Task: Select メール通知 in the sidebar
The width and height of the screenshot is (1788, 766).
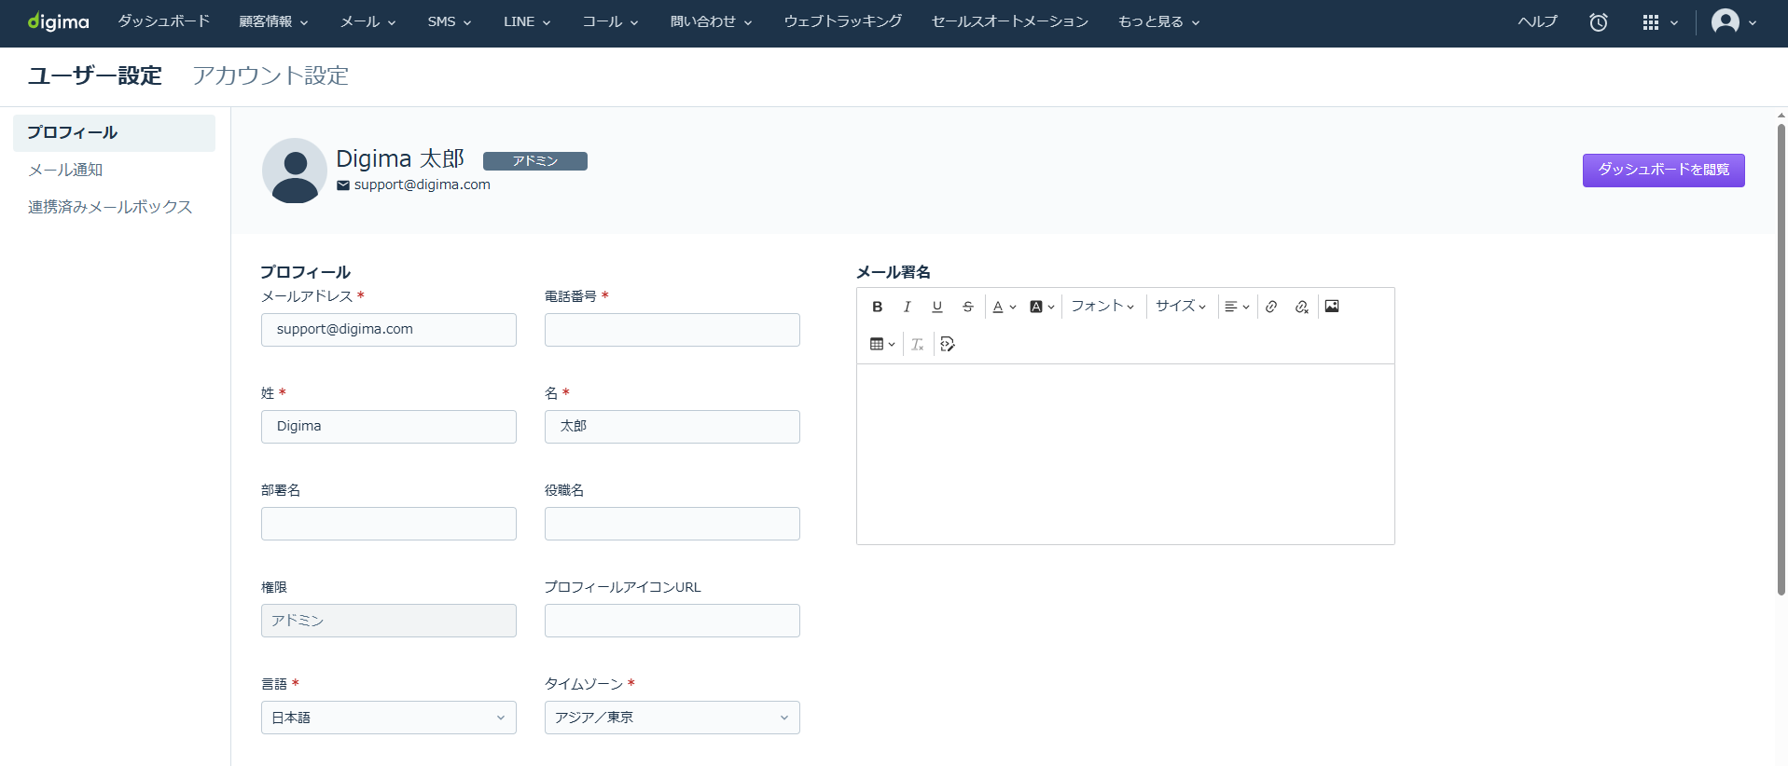Action: click(65, 171)
